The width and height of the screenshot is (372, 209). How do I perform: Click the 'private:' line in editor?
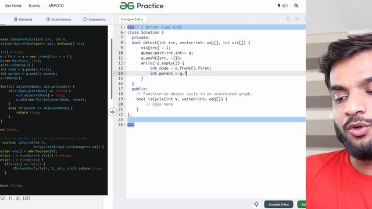coord(141,37)
